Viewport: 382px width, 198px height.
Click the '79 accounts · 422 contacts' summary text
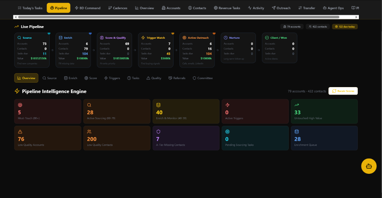307,91
